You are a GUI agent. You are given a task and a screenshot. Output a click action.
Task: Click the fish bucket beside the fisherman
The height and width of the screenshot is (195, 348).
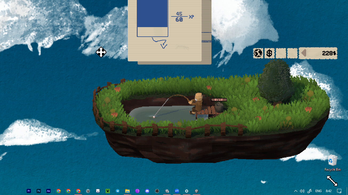[x=219, y=107]
